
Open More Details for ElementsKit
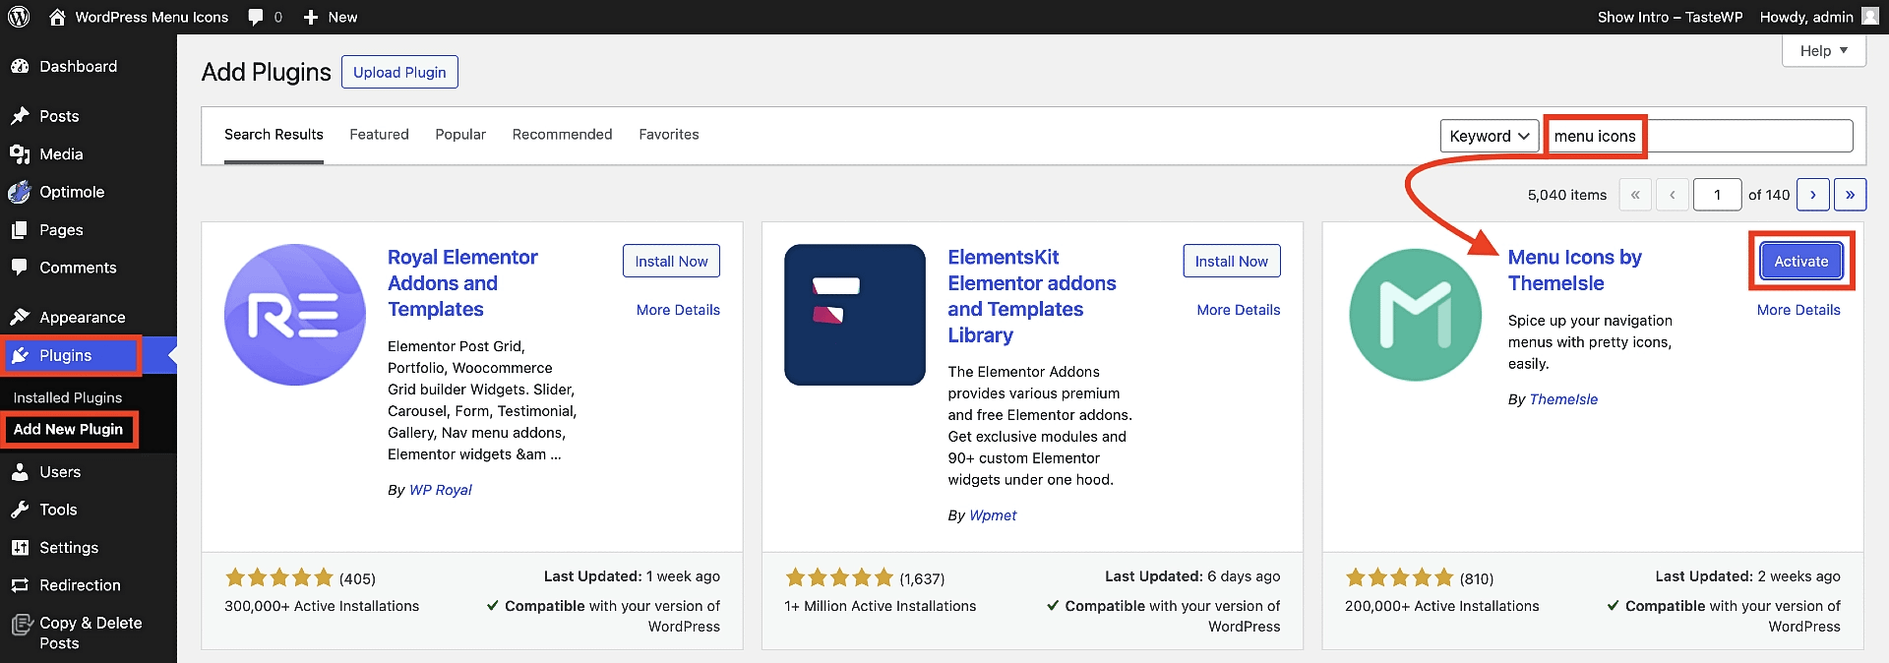pyautogui.click(x=1239, y=310)
